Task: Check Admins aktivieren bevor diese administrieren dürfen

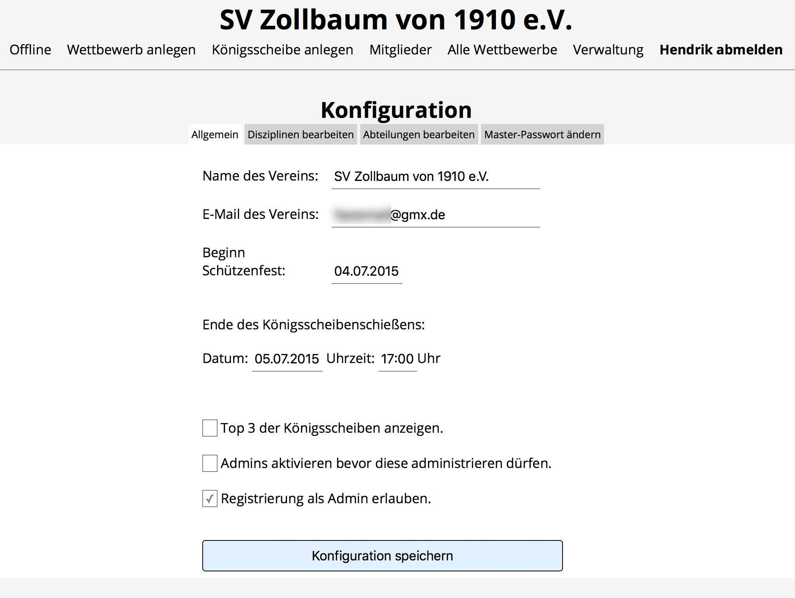Action: pyautogui.click(x=210, y=463)
